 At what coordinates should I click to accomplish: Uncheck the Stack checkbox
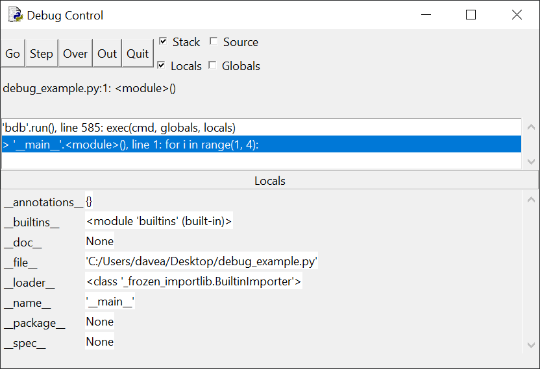click(x=164, y=42)
